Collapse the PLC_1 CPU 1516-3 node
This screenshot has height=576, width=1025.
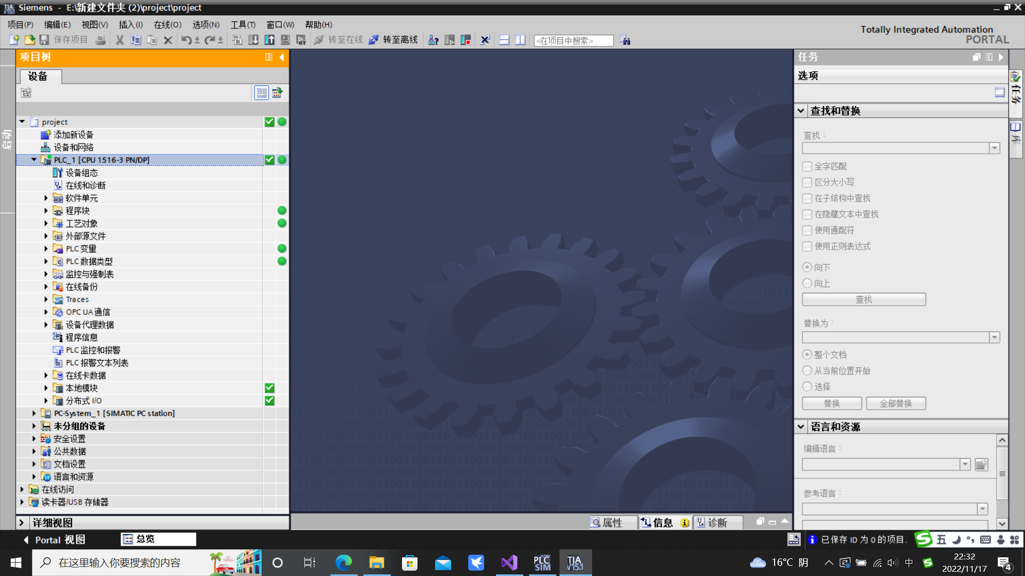click(34, 159)
